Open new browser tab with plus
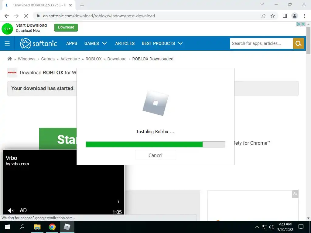The image size is (311, 233). click(82, 5)
